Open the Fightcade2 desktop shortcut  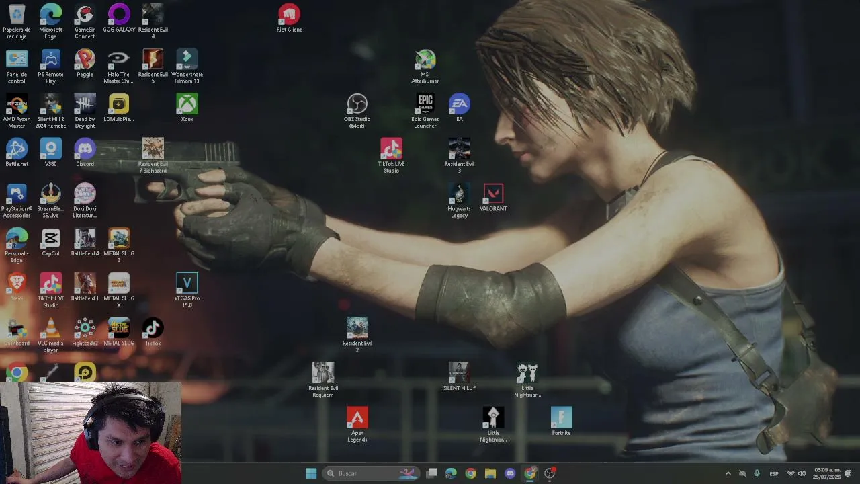click(85, 332)
